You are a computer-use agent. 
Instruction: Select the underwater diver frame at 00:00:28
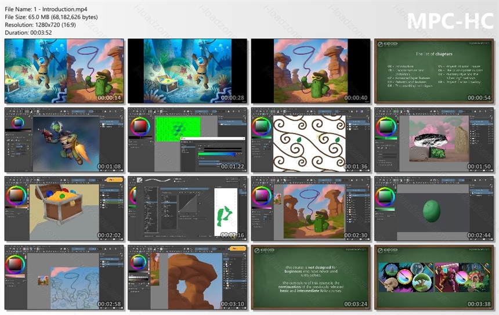coord(187,71)
